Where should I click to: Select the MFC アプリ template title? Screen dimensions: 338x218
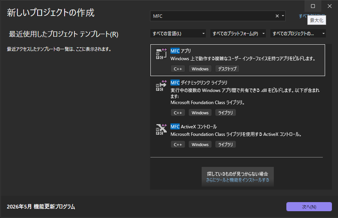click(x=181, y=51)
